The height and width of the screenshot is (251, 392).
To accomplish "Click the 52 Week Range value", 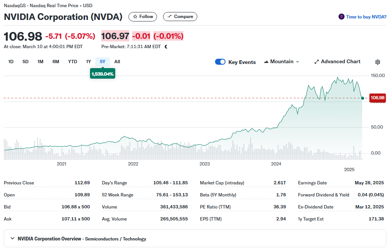I will [x=172, y=195].
